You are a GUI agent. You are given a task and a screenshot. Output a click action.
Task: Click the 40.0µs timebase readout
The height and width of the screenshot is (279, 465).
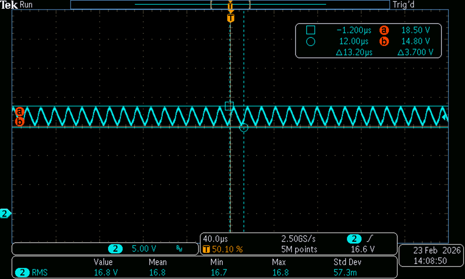point(216,238)
